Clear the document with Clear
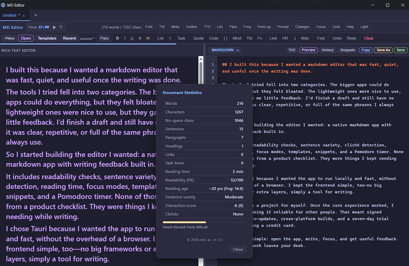Viewport: 409px width, 266px height. pos(369,38)
